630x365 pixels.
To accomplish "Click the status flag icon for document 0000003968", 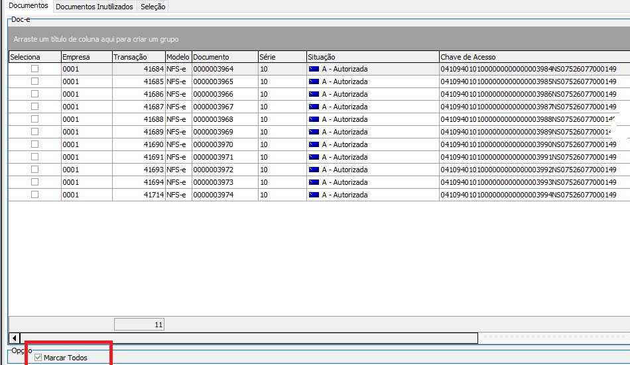I will point(314,119).
